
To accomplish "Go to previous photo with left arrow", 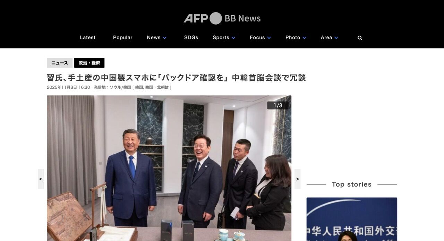I will click(41, 179).
